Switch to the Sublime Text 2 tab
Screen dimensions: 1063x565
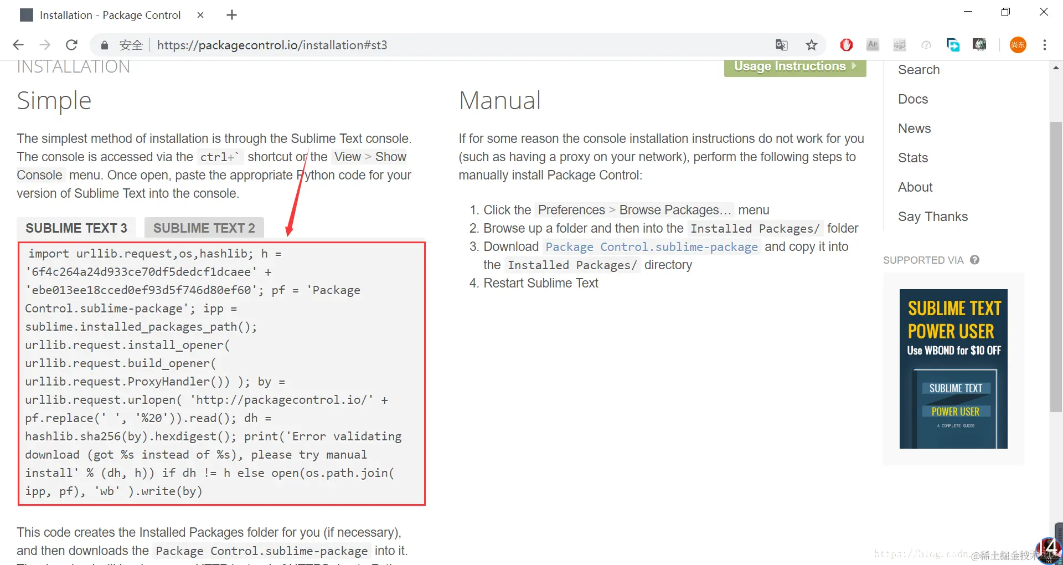point(204,228)
